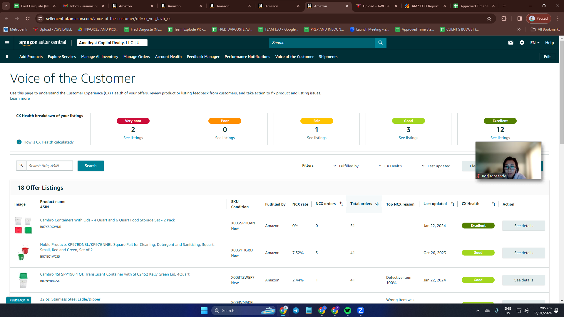Expand the CX Health filter dropdown
This screenshot has width=564, height=317.
pos(390,166)
